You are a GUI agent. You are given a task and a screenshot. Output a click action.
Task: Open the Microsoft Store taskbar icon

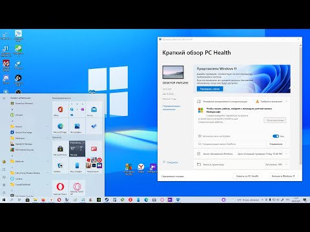(x=27, y=200)
